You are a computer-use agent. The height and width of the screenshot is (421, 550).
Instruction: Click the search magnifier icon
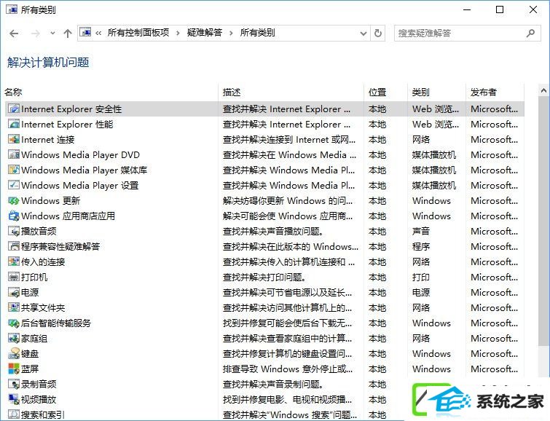[531, 34]
